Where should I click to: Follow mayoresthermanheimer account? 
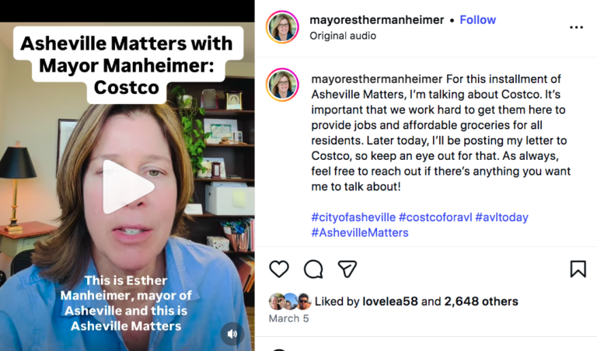pyautogui.click(x=477, y=19)
